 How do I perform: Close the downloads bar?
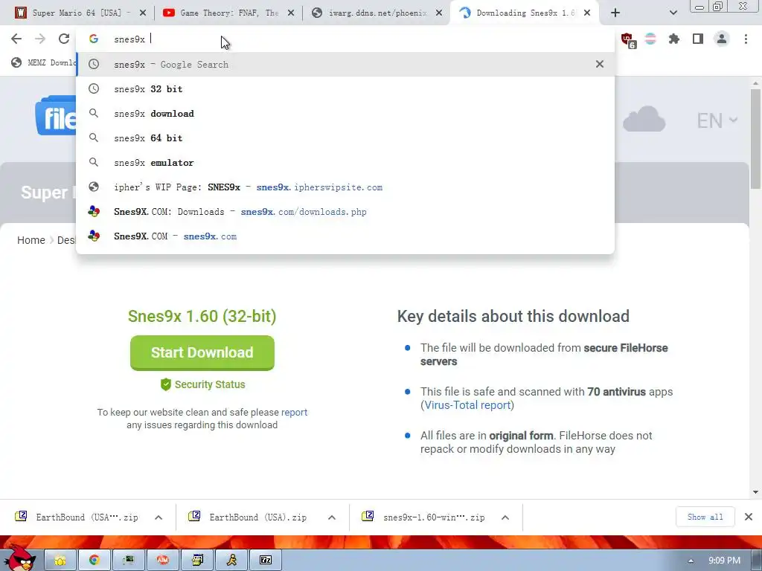tap(749, 517)
